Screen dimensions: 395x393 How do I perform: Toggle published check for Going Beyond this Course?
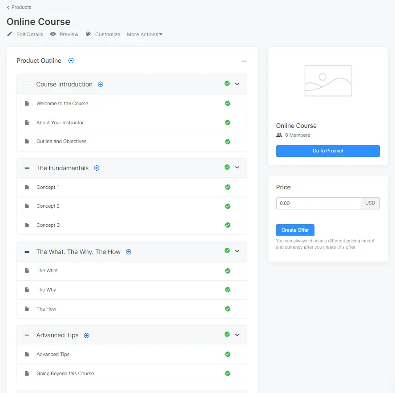[228, 373]
